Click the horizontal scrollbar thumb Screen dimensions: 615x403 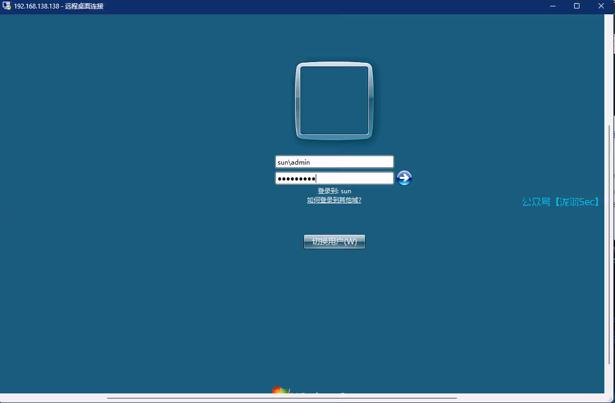click(281, 398)
